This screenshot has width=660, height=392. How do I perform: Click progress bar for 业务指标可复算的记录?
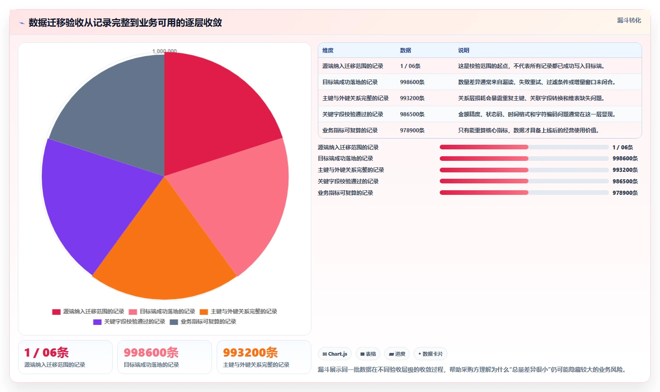pos(524,193)
